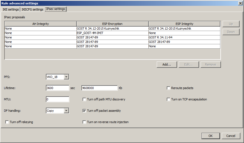Select the ESP Integrity None in ESP_GOST-4M-IMIT row
The width and height of the screenshot is (244, 143).
coord(185,33)
